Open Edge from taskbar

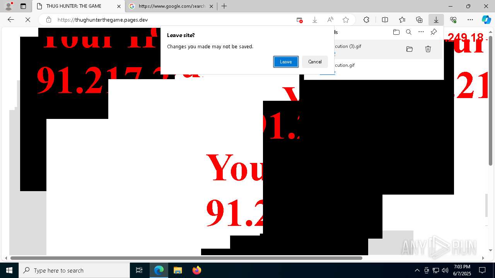pos(159,270)
